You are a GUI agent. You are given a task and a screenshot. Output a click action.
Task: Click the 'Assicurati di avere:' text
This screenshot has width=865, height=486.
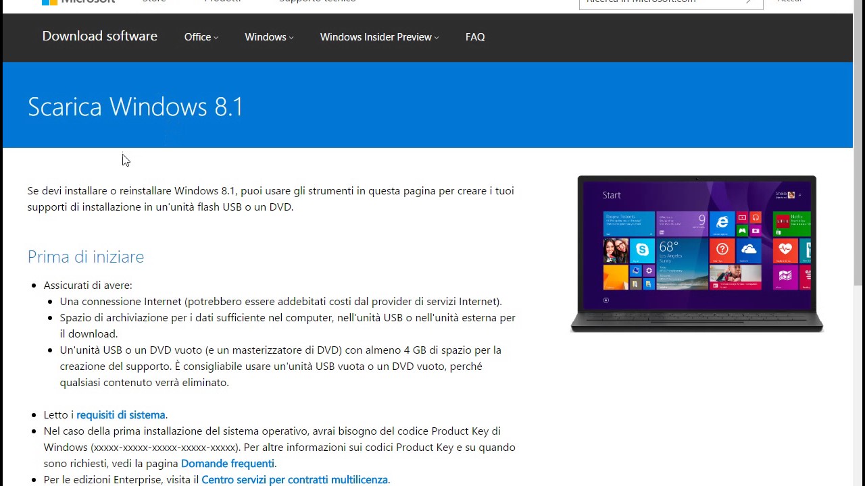tap(88, 285)
